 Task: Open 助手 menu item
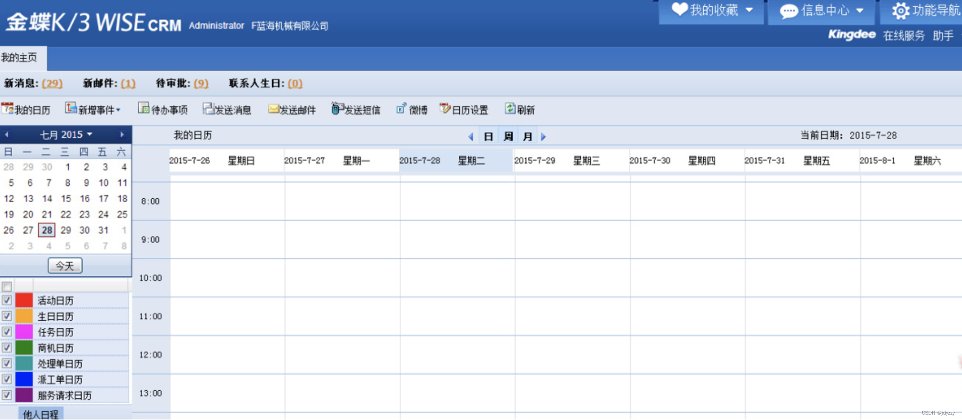tap(943, 36)
